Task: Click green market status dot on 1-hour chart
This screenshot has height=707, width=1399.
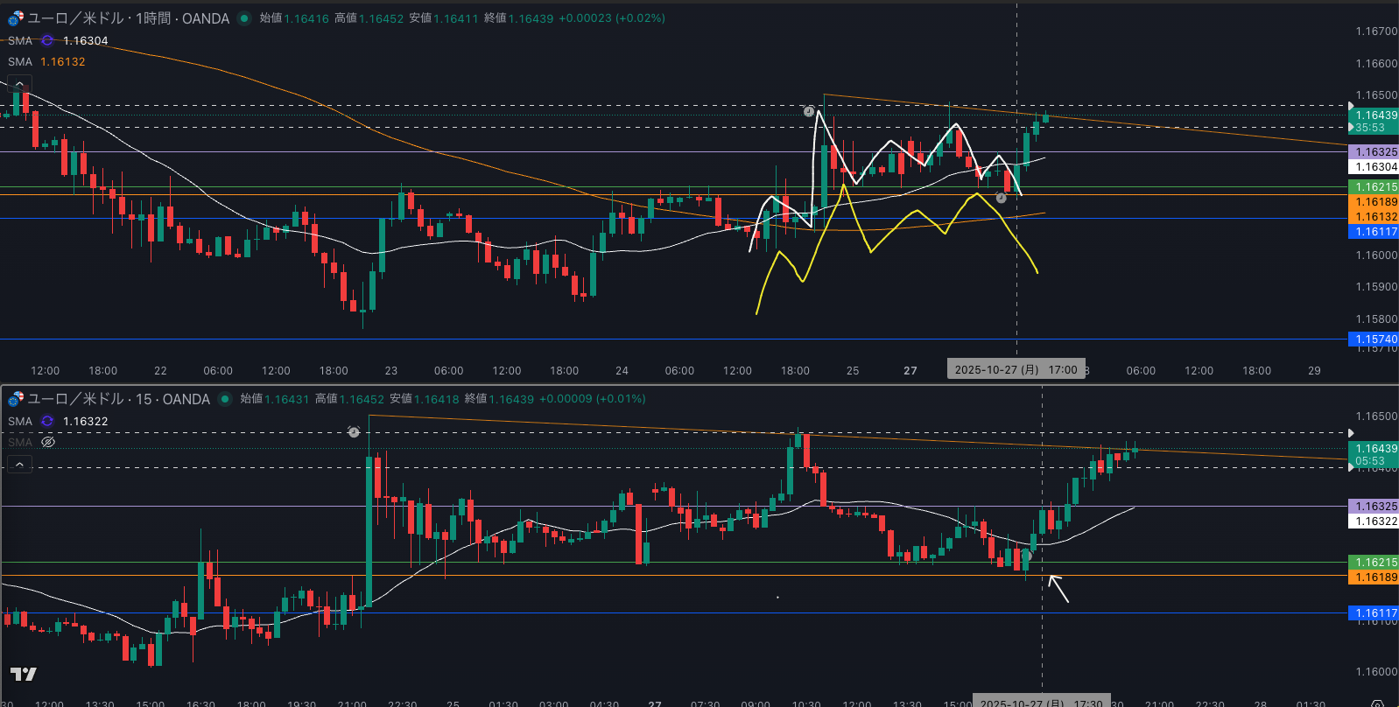Action: tap(244, 18)
